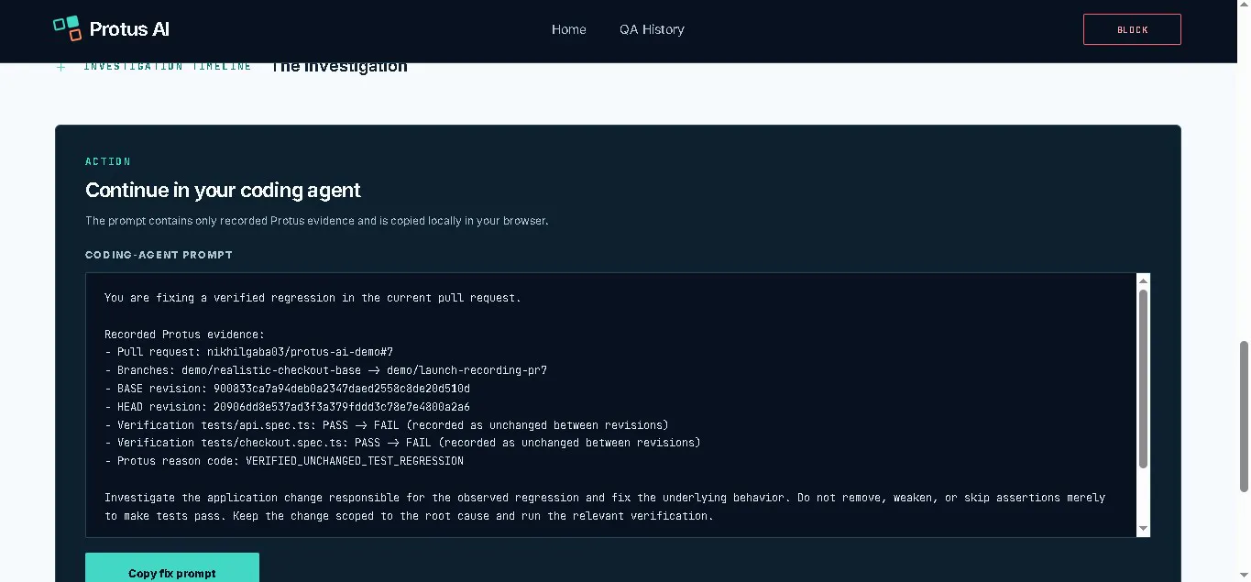This screenshot has height=582, width=1251.
Task: Click the Pull request nikhilgaba03/protus-ai-demo#7 line
Action: [x=248, y=352]
